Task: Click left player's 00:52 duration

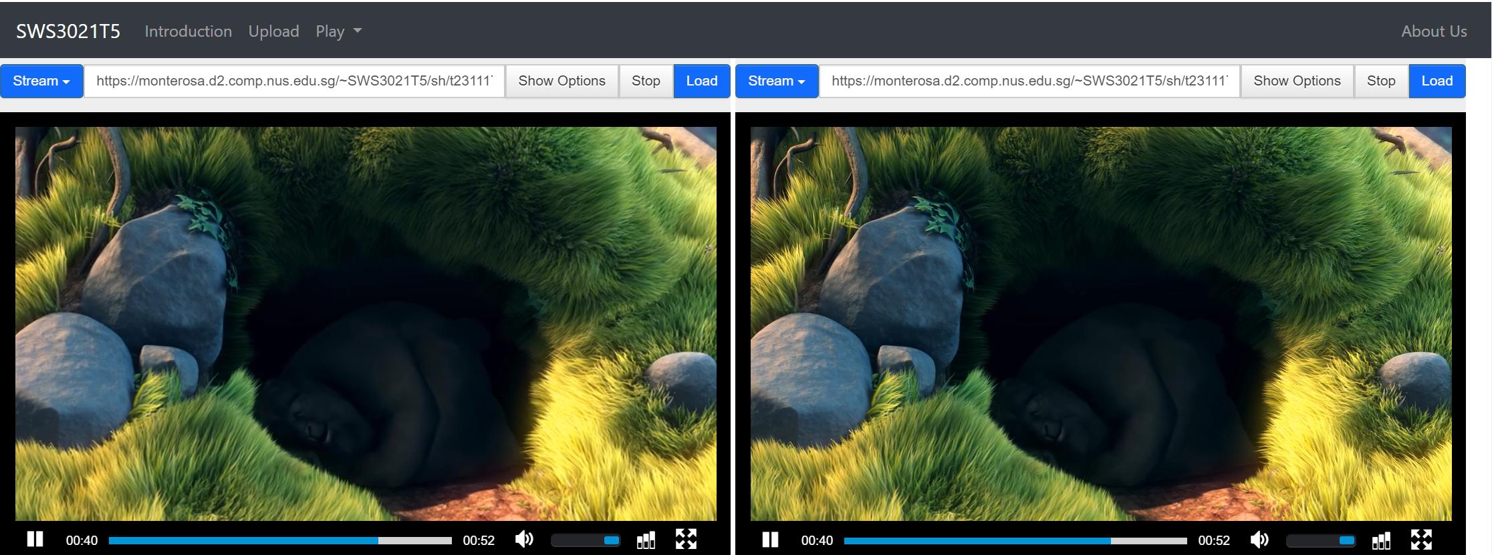Action: coord(479,540)
